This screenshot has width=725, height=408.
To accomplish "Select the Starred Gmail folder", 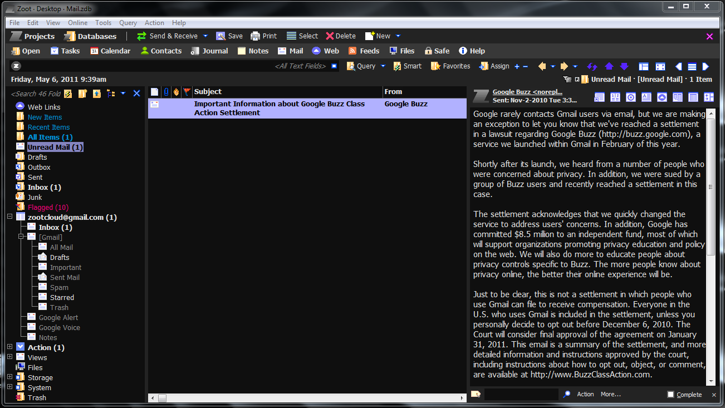I will click(x=62, y=297).
